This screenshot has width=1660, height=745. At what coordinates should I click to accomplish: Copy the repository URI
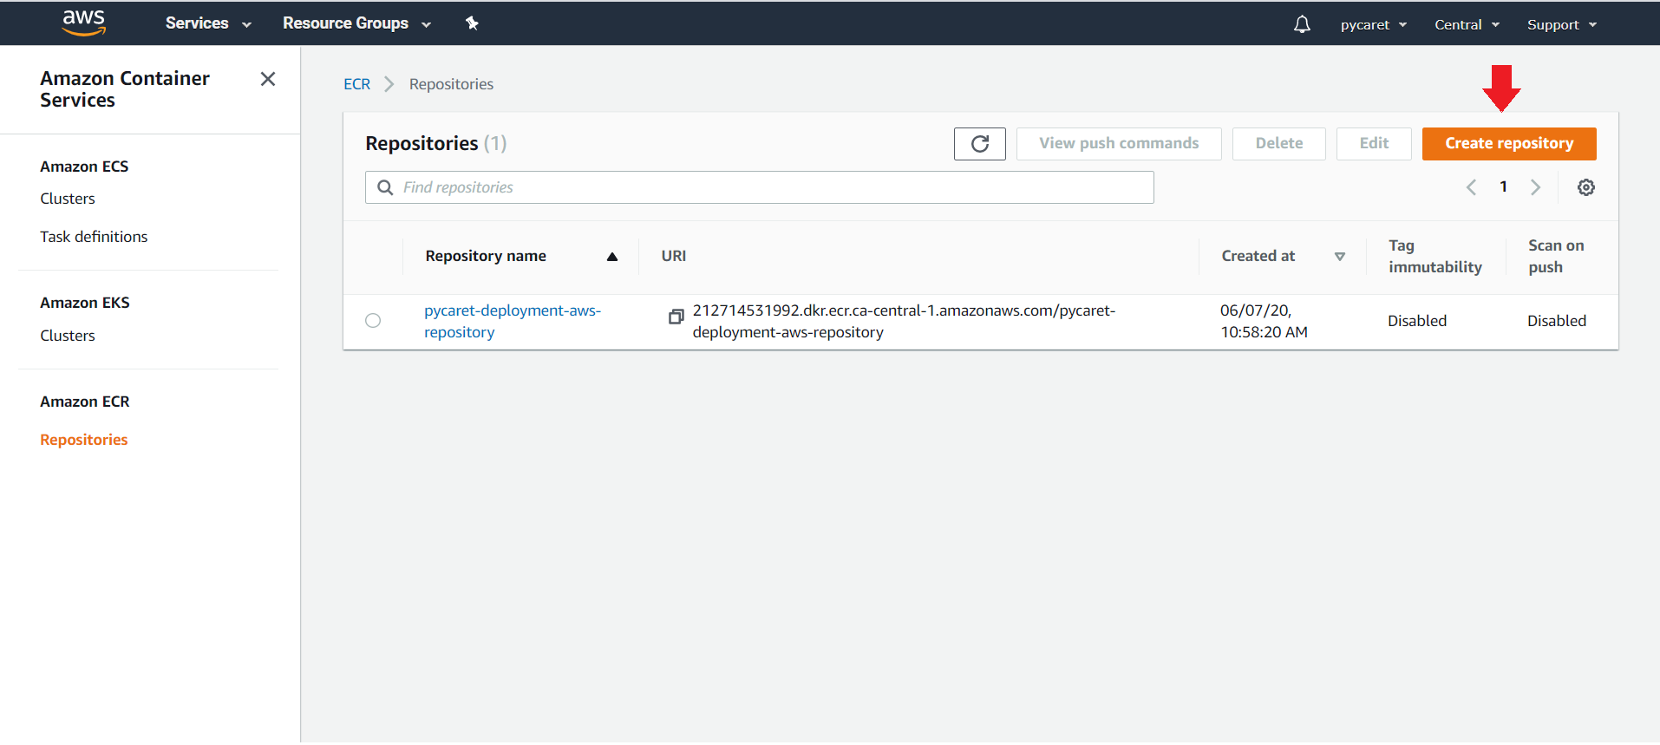pyautogui.click(x=676, y=317)
